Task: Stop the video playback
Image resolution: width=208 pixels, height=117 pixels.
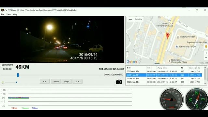Action: (x=66, y=81)
